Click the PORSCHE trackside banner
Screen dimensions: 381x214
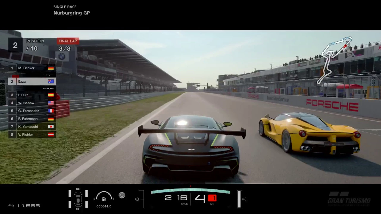(x=332, y=105)
